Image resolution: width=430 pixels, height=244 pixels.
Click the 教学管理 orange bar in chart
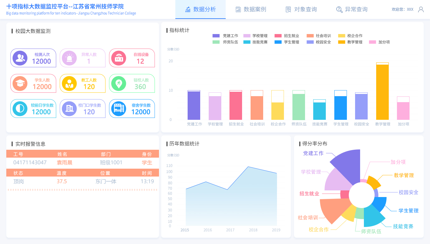[x=382, y=91]
